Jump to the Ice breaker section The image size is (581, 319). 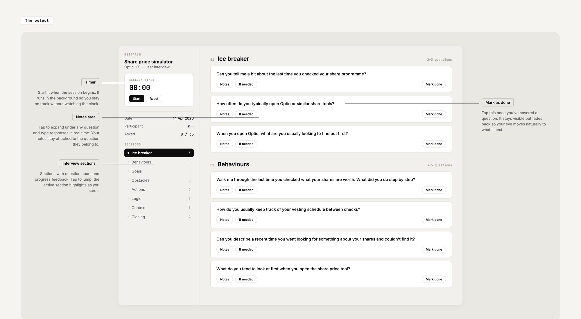(159, 153)
